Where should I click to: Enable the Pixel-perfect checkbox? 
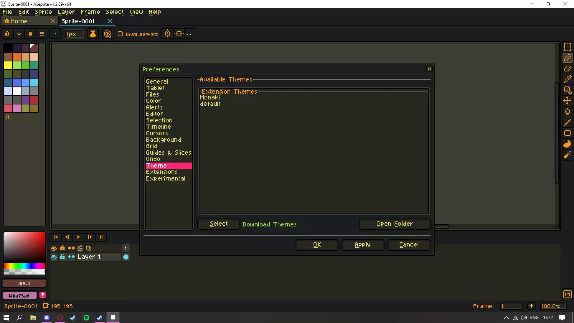point(120,34)
